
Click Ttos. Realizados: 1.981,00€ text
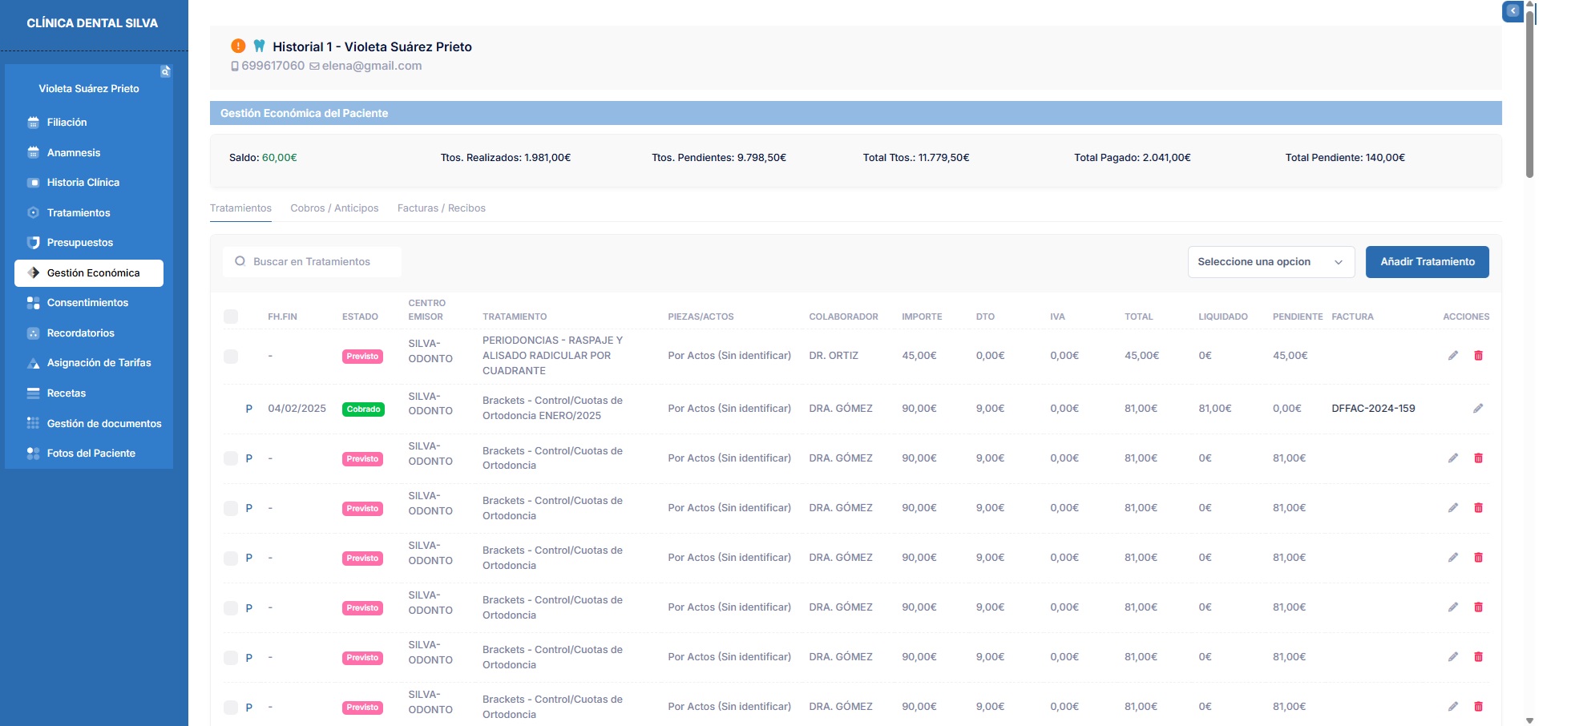[506, 158]
